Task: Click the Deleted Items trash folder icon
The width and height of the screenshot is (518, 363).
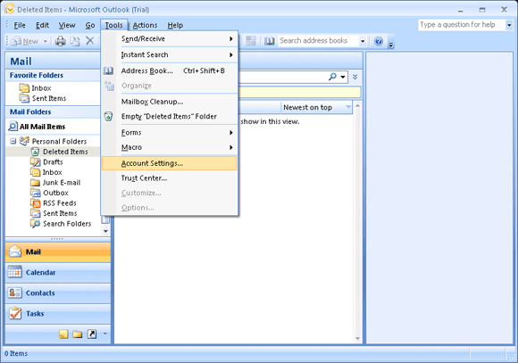Action: 35,152
